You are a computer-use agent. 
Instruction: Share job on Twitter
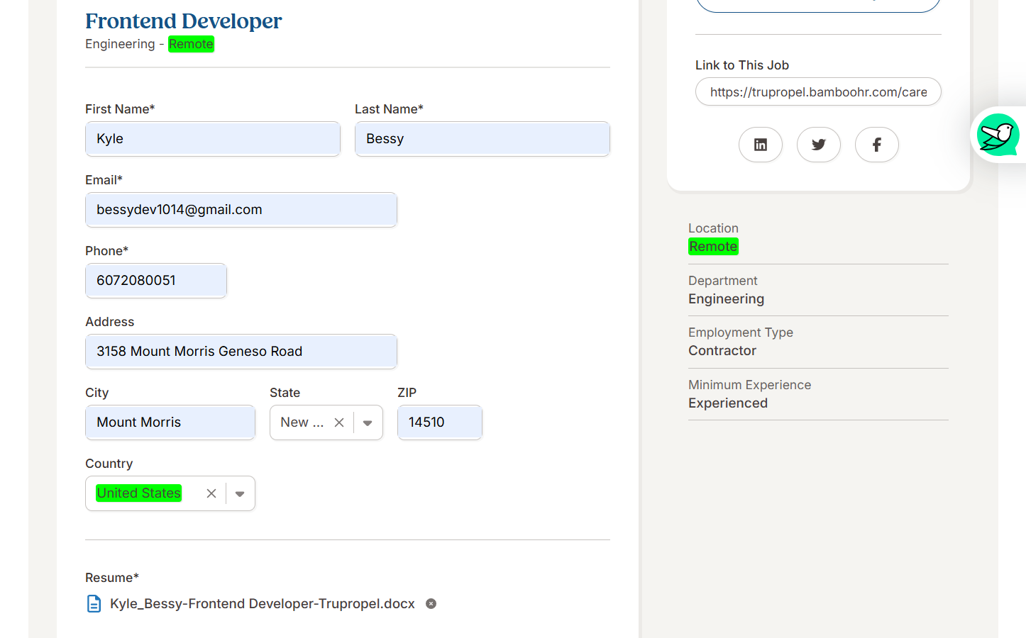click(818, 145)
